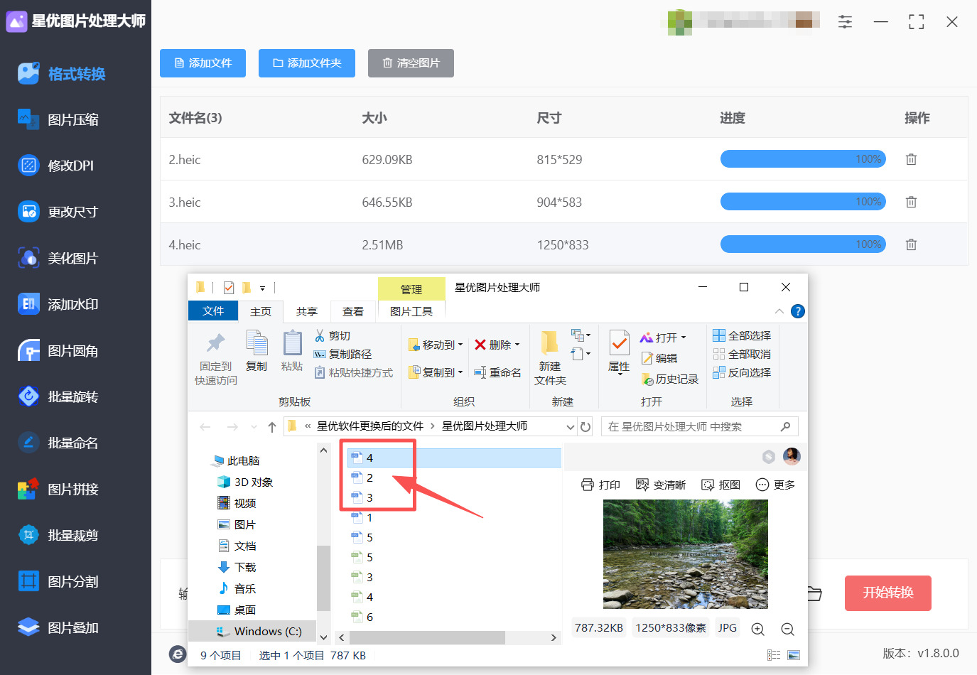Open the 美化图片 feature
Viewport: 977px width, 675px height.
(x=58, y=258)
